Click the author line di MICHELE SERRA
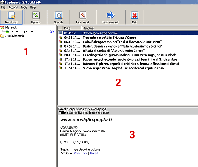This screenshot has width=198, height=167. pyautogui.click(x=73, y=135)
